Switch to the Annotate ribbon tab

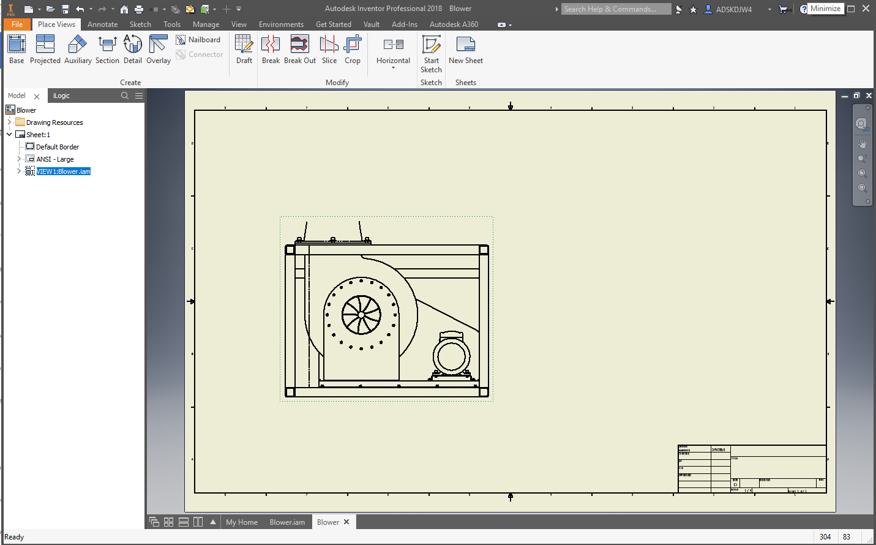[x=102, y=24]
